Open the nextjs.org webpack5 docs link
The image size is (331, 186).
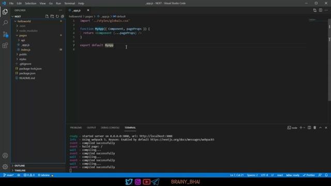(x=182, y=139)
